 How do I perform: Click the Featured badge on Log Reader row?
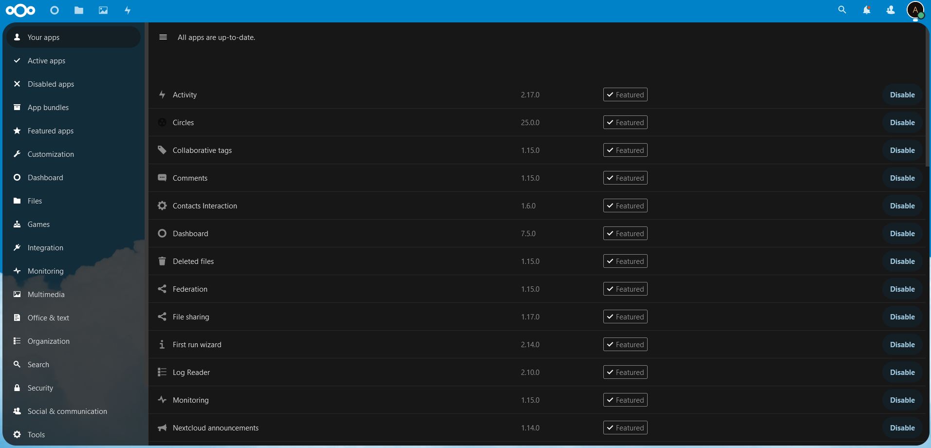pos(625,372)
